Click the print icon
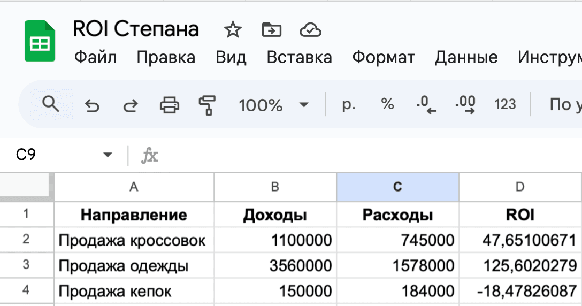 point(170,105)
